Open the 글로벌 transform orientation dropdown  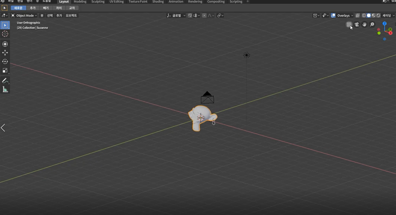(x=176, y=15)
